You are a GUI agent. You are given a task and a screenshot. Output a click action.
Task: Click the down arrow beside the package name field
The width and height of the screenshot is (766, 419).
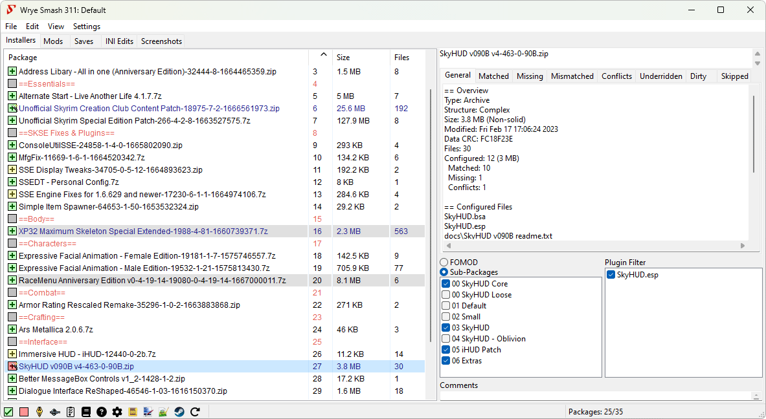click(758, 63)
